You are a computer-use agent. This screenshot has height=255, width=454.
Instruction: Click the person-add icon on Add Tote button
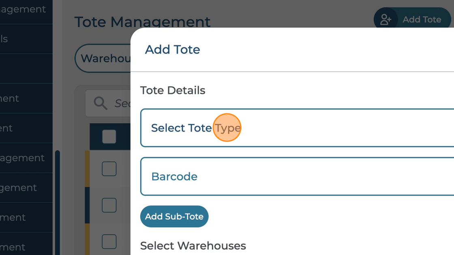[x=385, y=19]
